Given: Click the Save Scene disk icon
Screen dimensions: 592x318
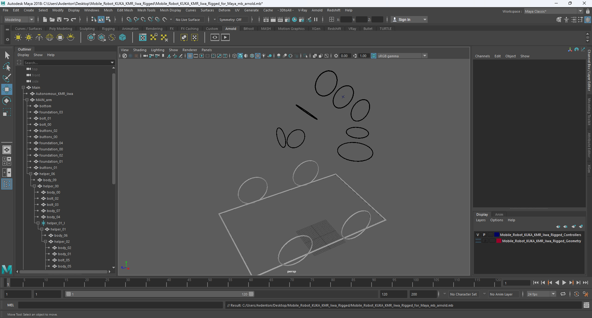Looking at the screenshot, I should coord(59,19).
